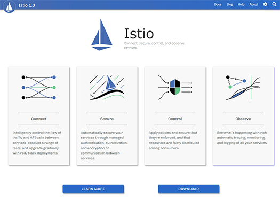Select the Observe card heading

point(243,119)
